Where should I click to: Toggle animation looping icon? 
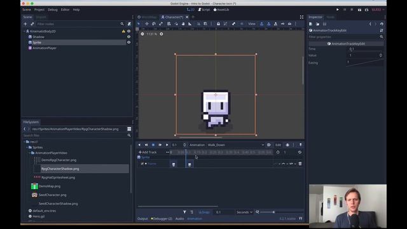[300, 152]
